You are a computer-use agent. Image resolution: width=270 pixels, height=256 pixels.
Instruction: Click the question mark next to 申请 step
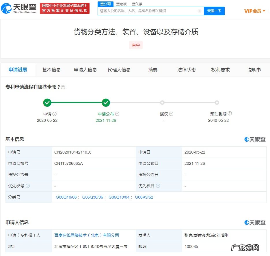click(55, 114)
